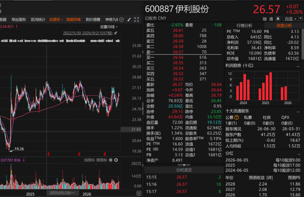This screenshot has height=197, width=304.
Task: Click the 融 margin trading tag
Action: tap(265, 19)
